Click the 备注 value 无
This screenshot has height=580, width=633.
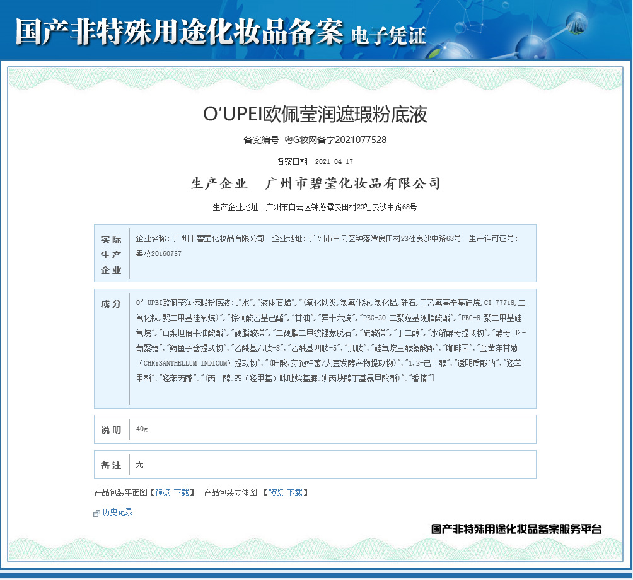140,464
